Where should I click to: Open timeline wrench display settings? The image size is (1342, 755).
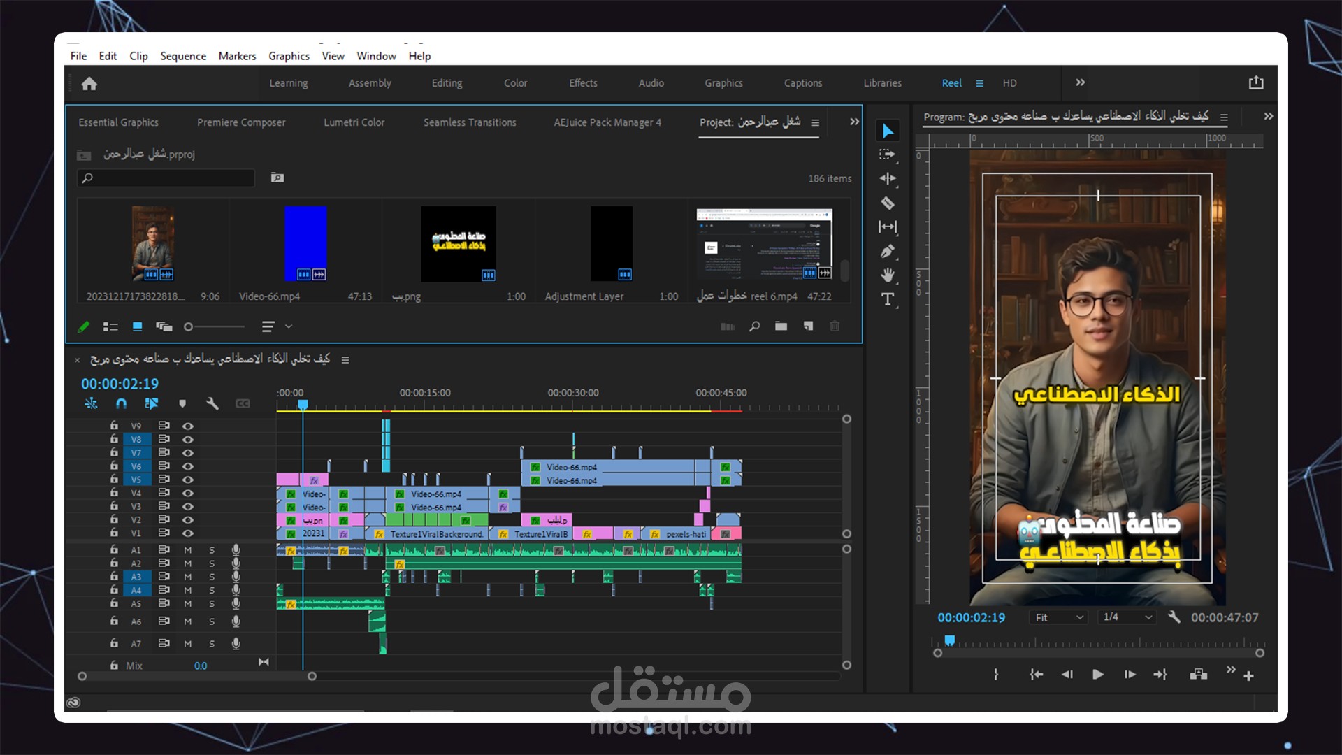point(212,403)
